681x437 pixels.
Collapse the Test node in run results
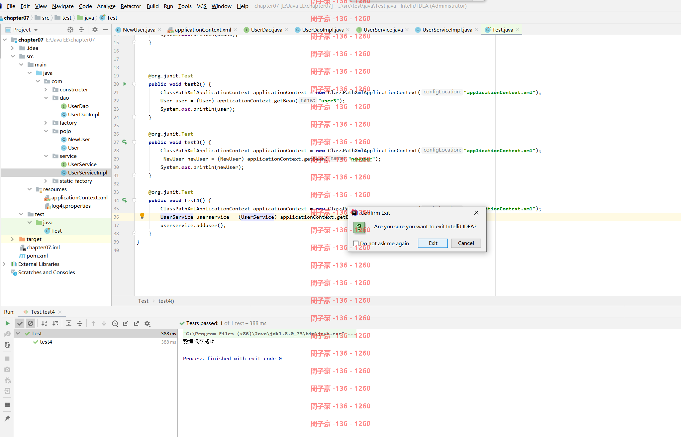pos(18,333)
